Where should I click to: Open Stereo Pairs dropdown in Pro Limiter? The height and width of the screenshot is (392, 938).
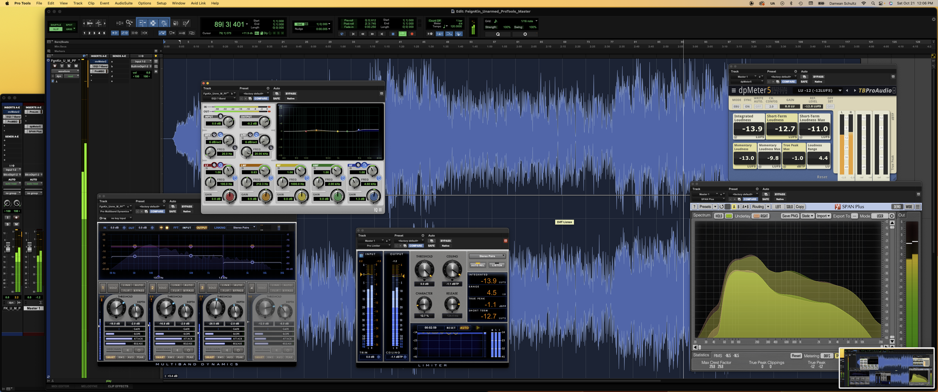[487, 256]
